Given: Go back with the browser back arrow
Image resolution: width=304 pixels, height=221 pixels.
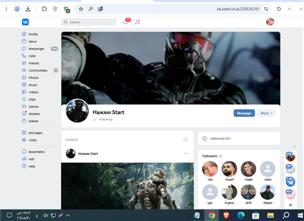Looking at the screenshot, I should (x=290, y=9).
